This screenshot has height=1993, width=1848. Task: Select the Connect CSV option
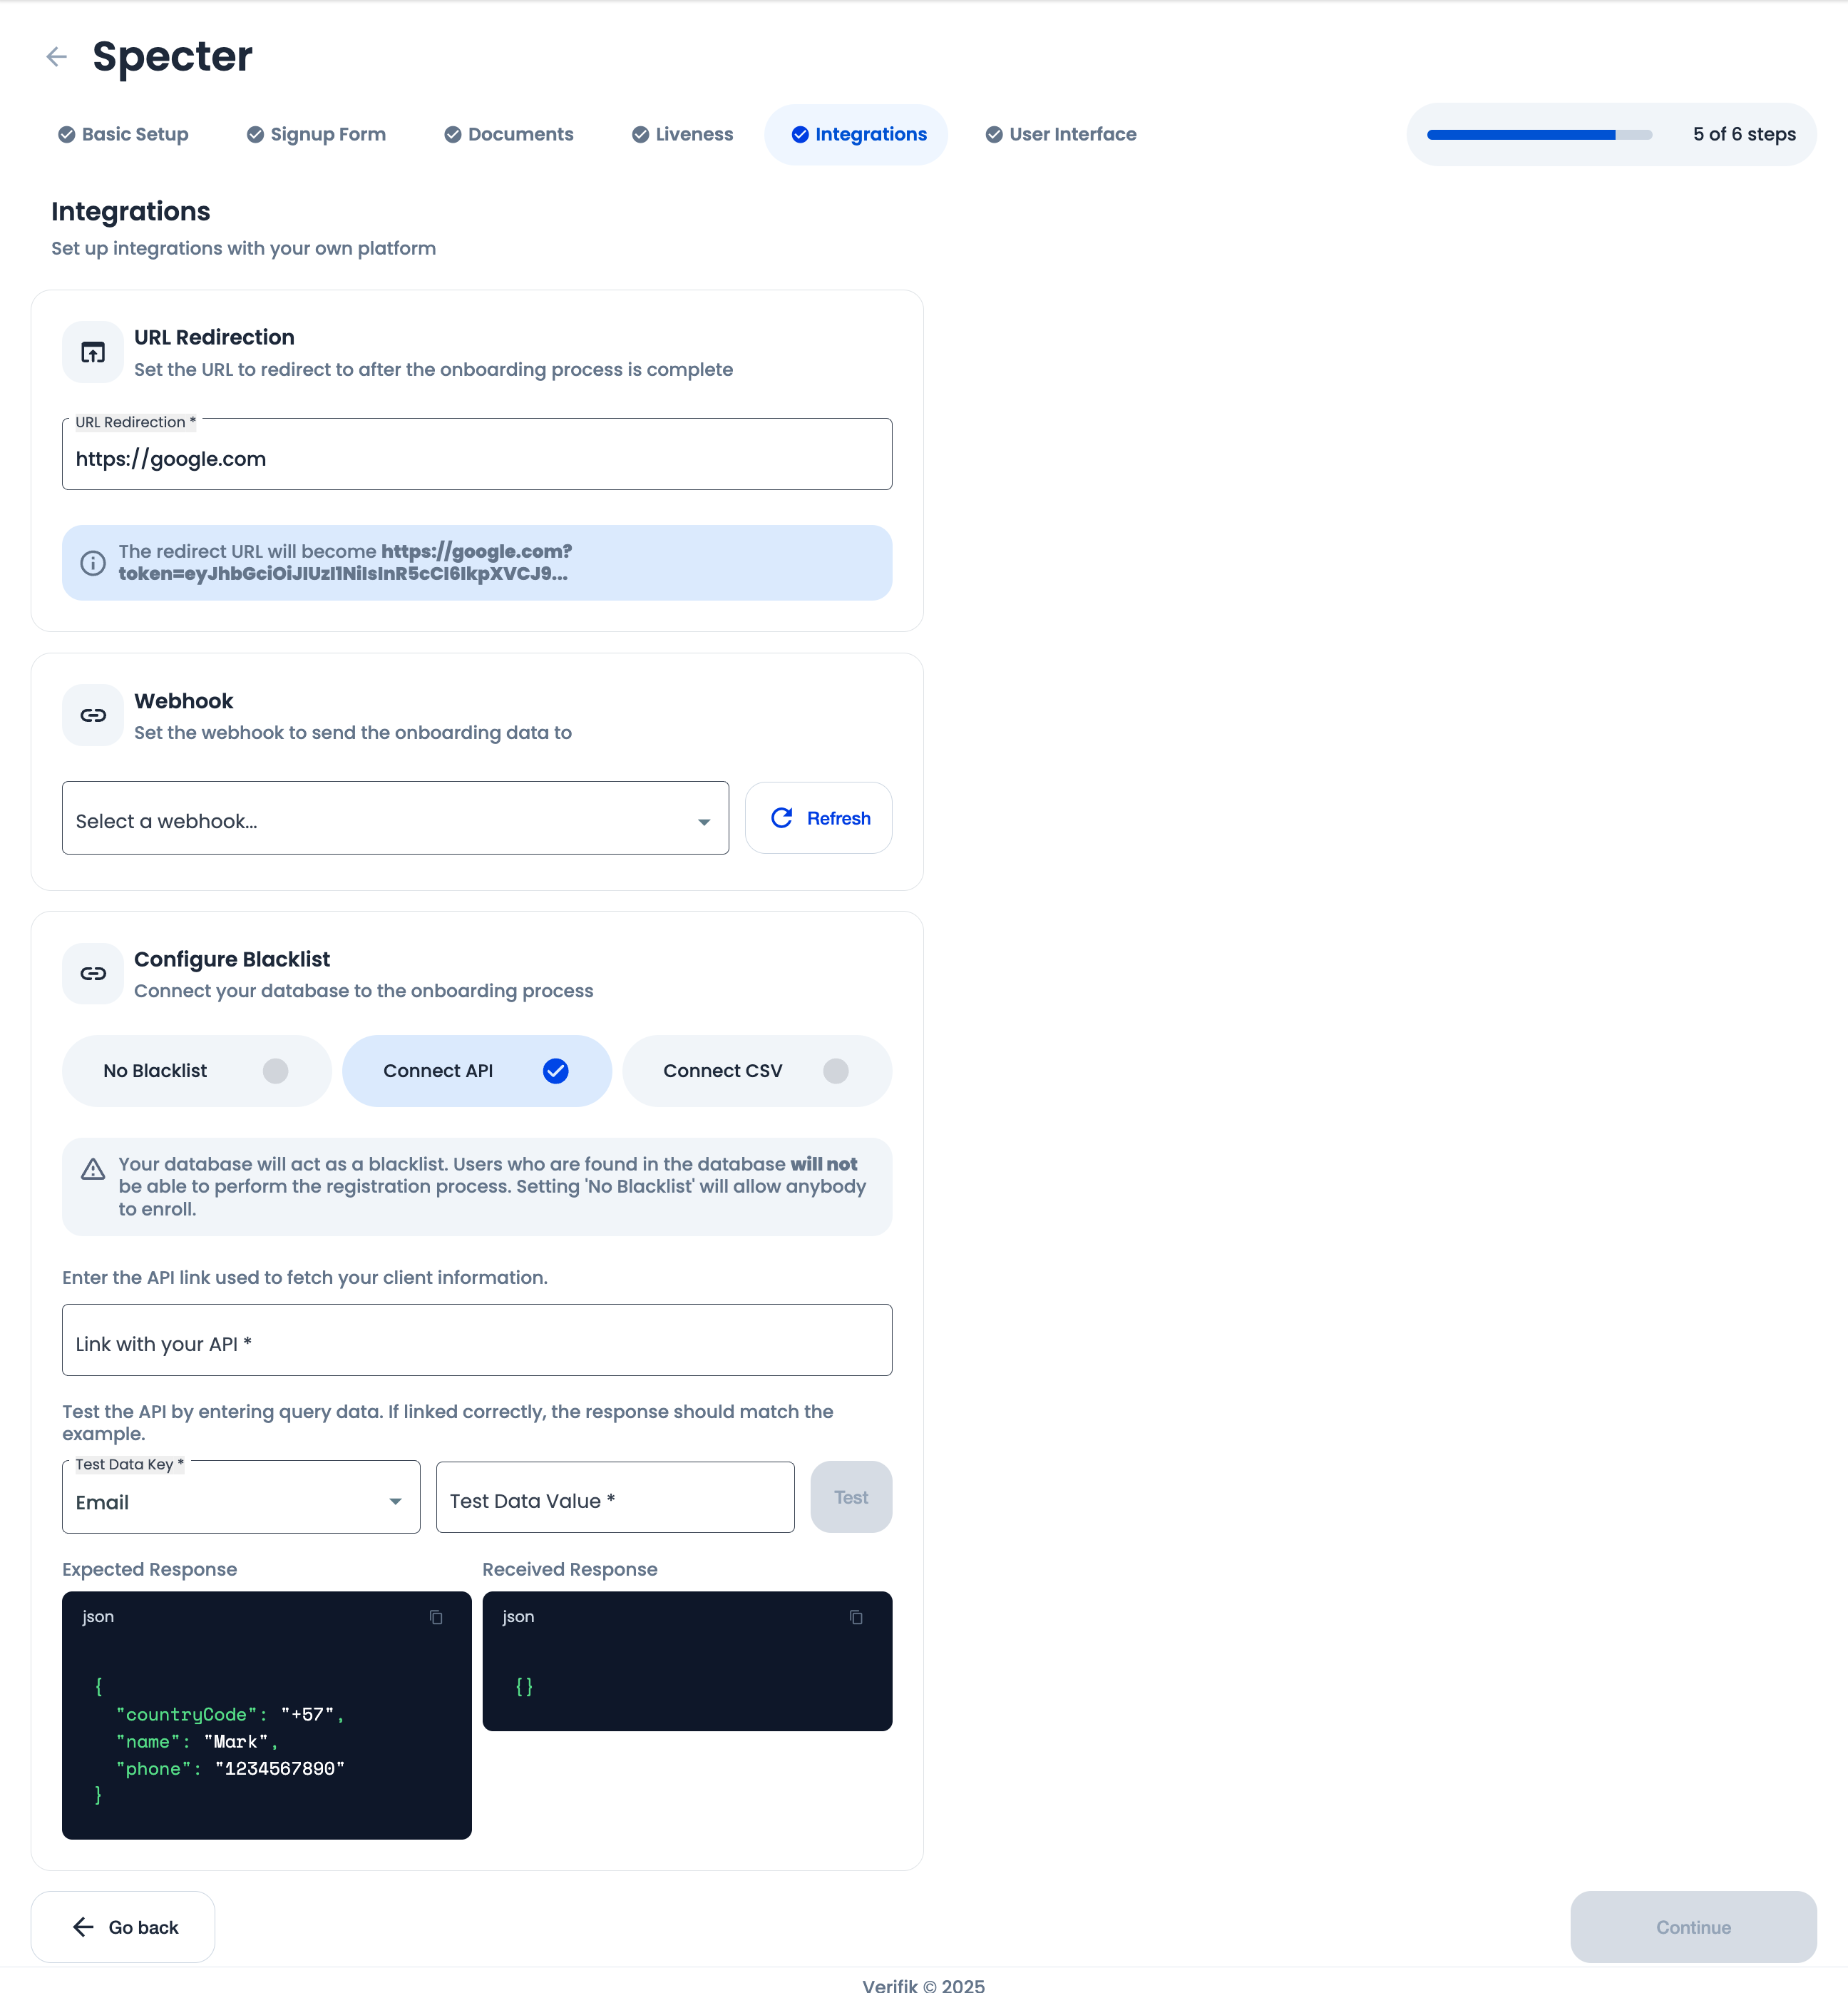click(756, 1071)
